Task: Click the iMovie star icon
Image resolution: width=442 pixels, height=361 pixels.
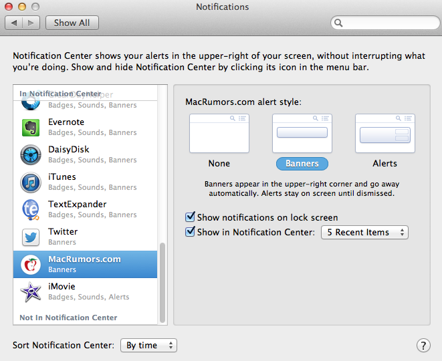Action: (x=31, y=292)
